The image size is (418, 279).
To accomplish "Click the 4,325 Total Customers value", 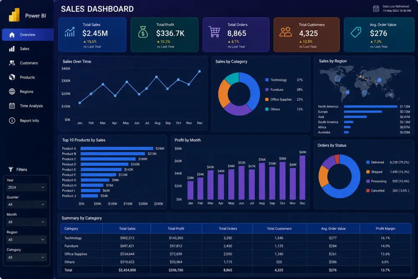I will click(x=308, y=33).
